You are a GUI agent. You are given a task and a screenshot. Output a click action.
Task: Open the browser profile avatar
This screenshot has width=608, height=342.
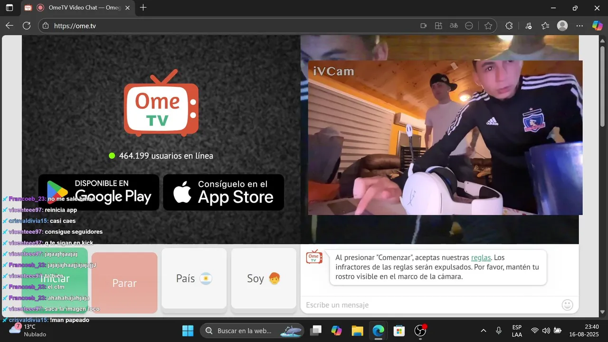pyautogui.click(x=562, y=26)
